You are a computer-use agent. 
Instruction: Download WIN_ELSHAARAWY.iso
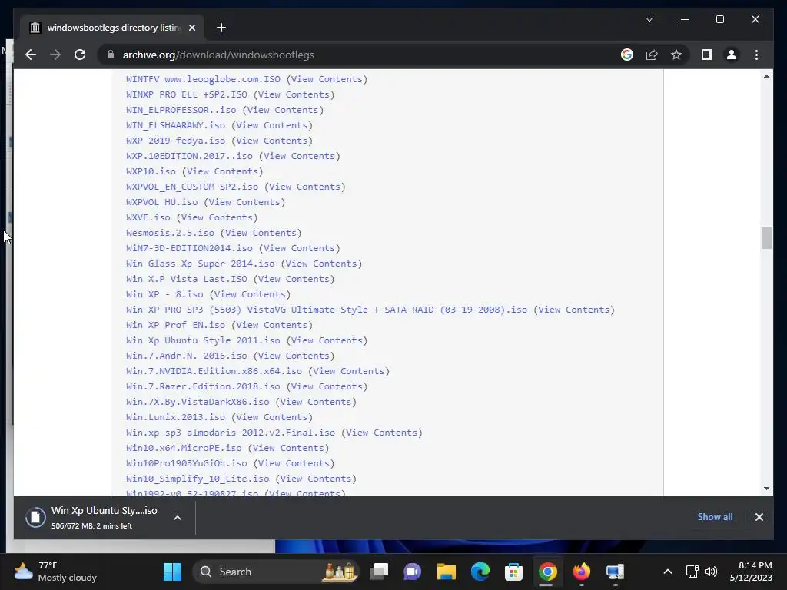click(x=175, y=125)
